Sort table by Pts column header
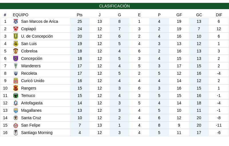 click(80, 15)
